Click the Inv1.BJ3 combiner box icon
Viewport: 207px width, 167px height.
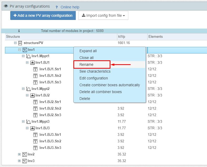pos(32,128)
